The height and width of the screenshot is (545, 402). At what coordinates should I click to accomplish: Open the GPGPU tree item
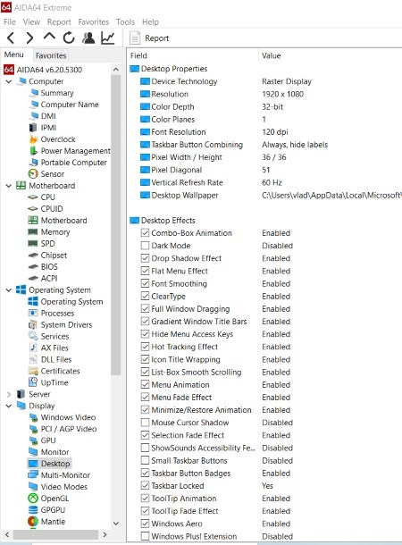click(53, 510)
